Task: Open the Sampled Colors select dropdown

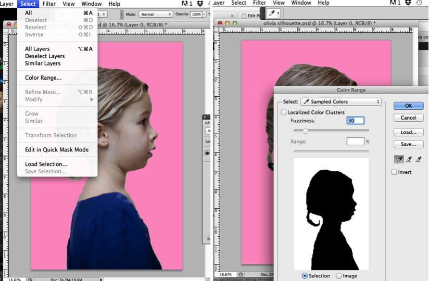Action: (340, 102)
